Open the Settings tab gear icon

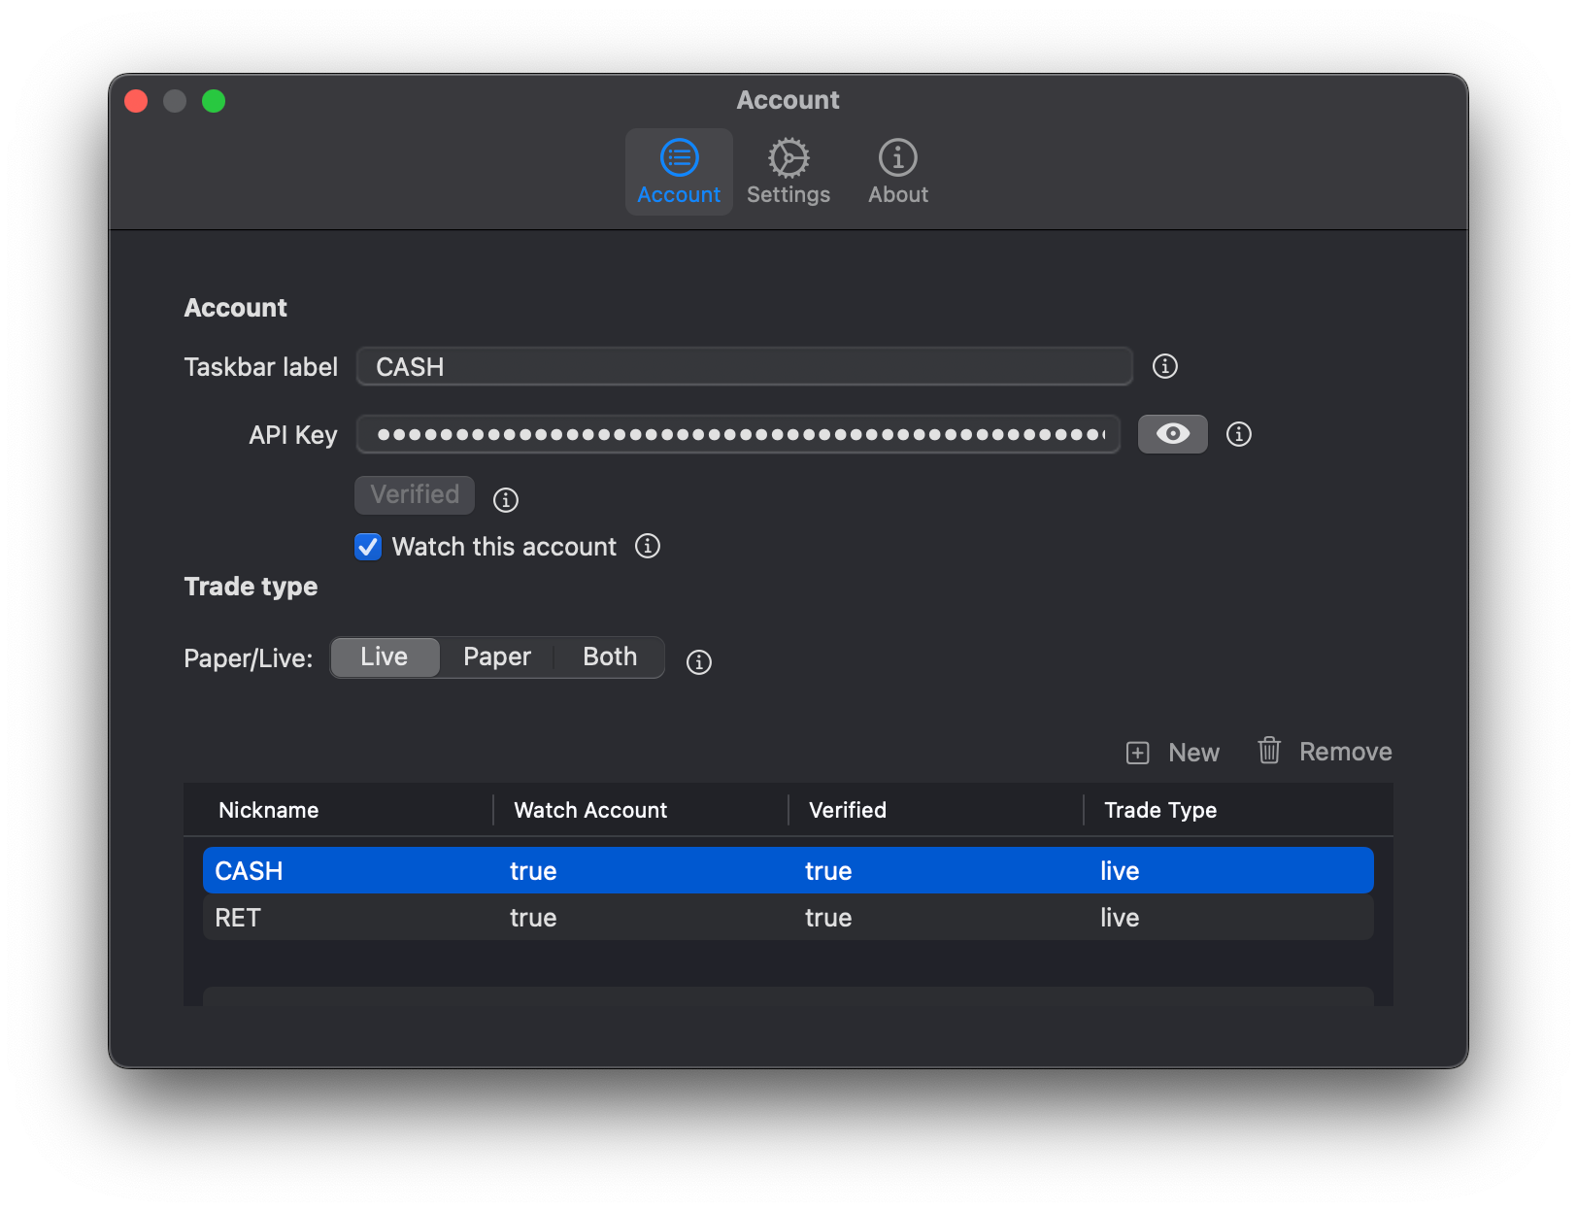pos(788,157)
